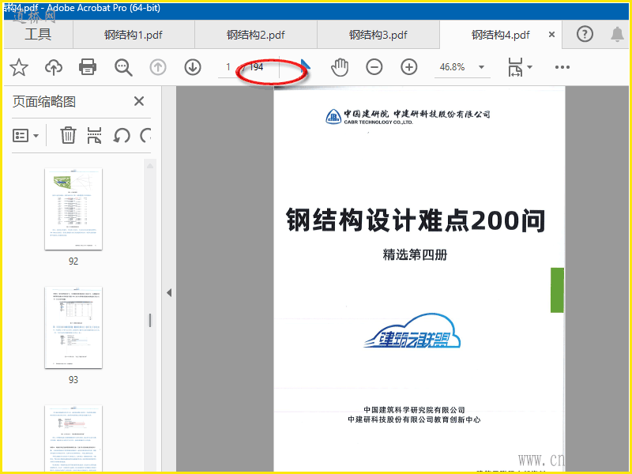Open thumbnail panel options menu
The width and height of the screenshot is (632, 474).
click(x=25, y=135)
